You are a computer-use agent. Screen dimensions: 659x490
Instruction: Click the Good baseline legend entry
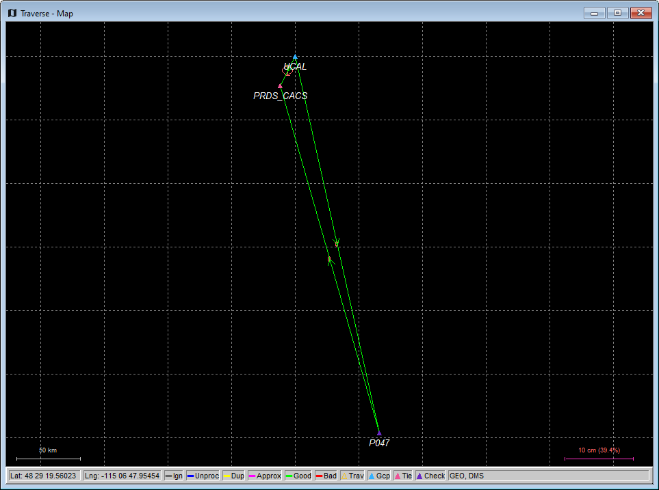coord(298,476)
